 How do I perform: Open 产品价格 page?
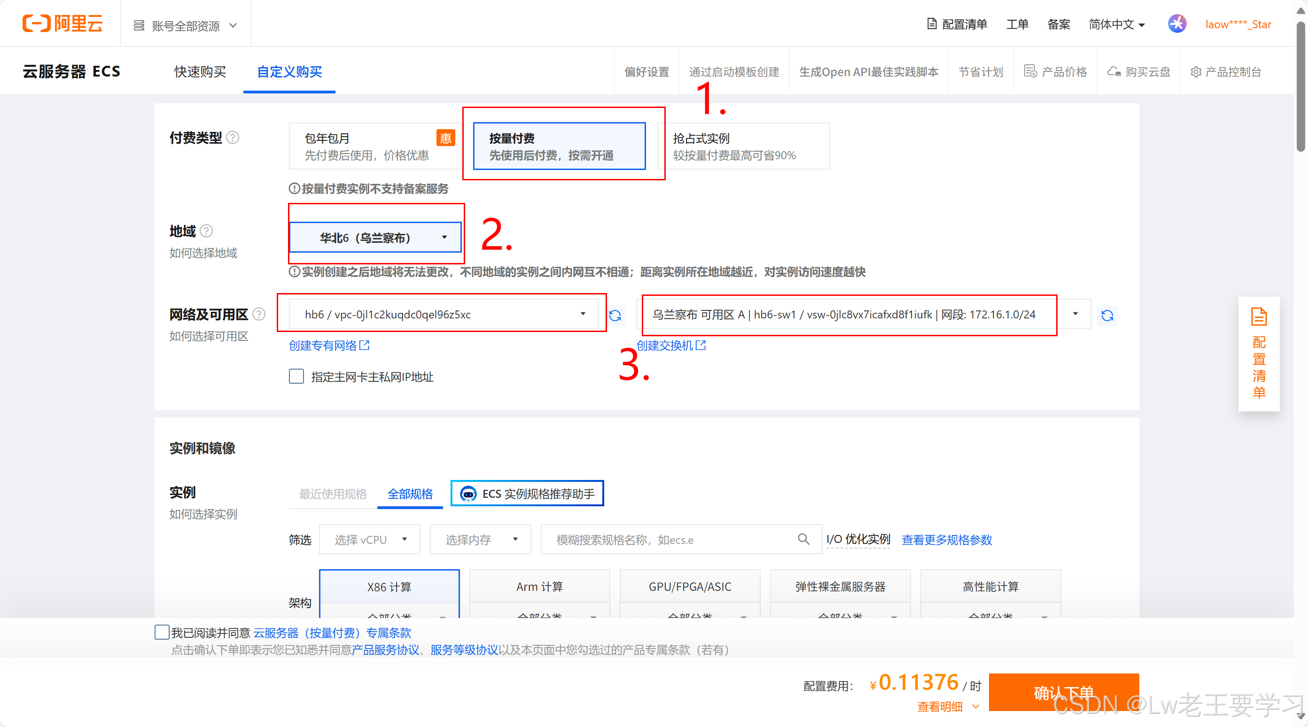pos(1055,71)
